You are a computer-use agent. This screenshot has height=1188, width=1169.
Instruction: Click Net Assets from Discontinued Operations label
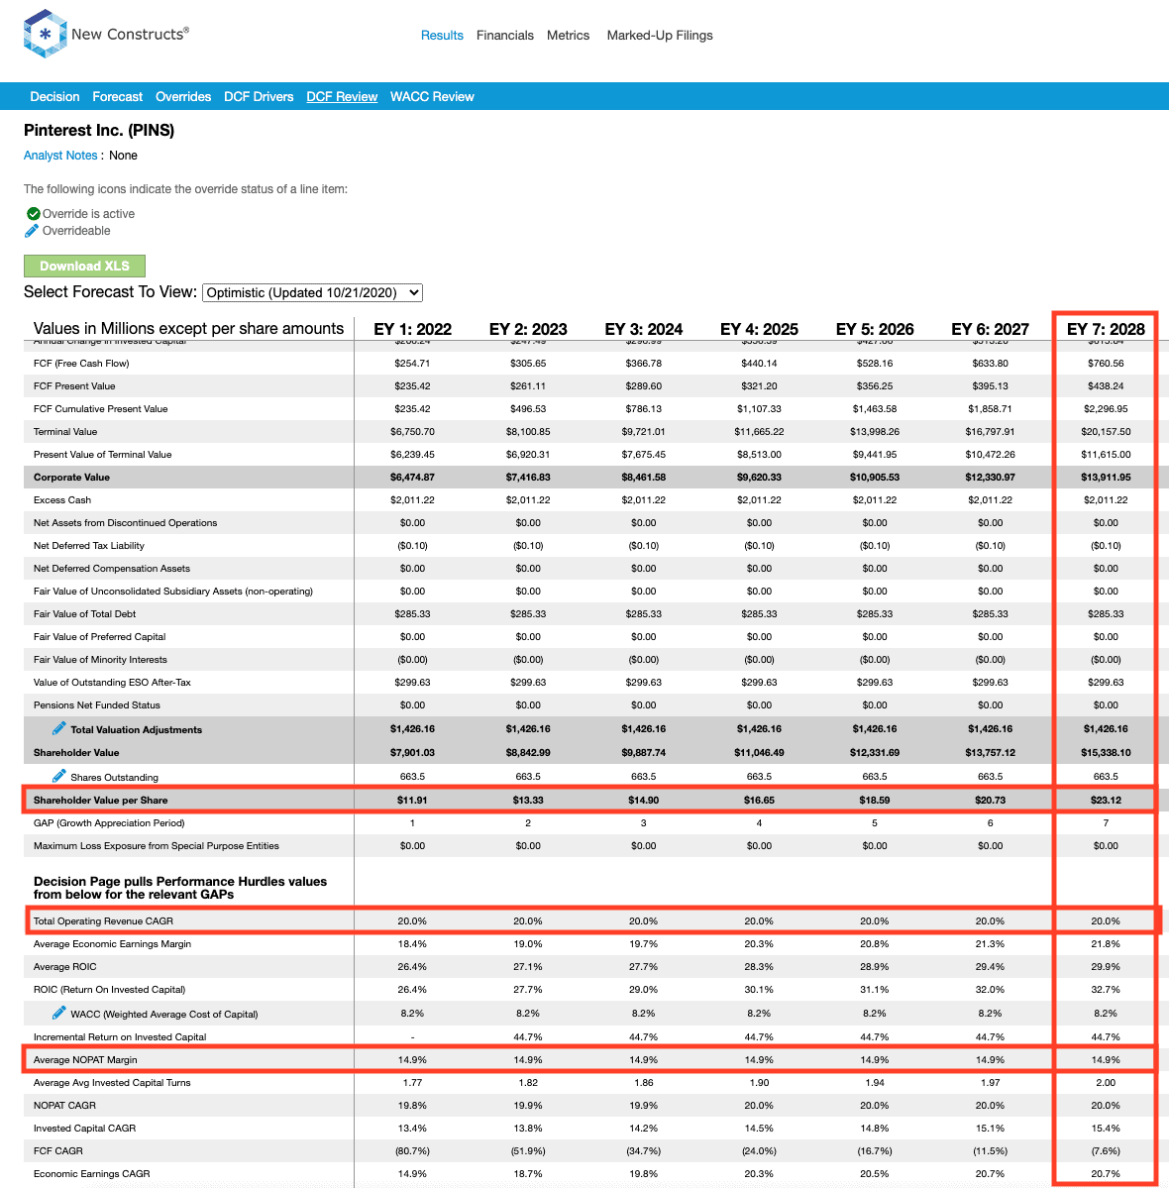pos(125,523)
